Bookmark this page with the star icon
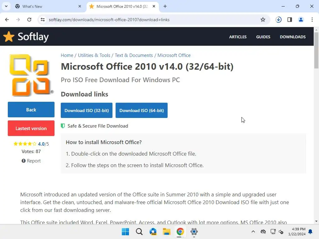This screenshot has height=239, width=319. [263, 20]
